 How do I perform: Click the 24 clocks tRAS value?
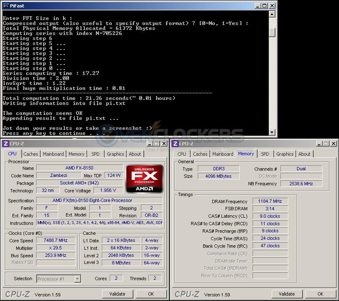(270, 239)
